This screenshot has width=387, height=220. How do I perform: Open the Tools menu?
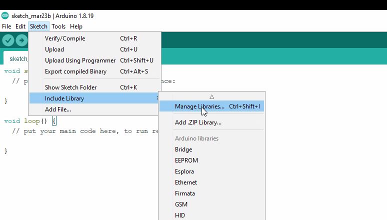(58, 26)
